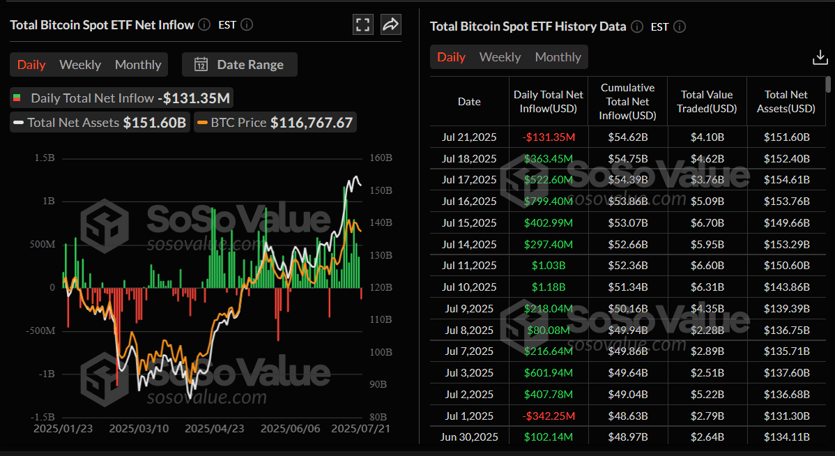Click the info icon next to EST on the chart panel
The height and width of the screenshot is (456, 835).
(246, 24)
